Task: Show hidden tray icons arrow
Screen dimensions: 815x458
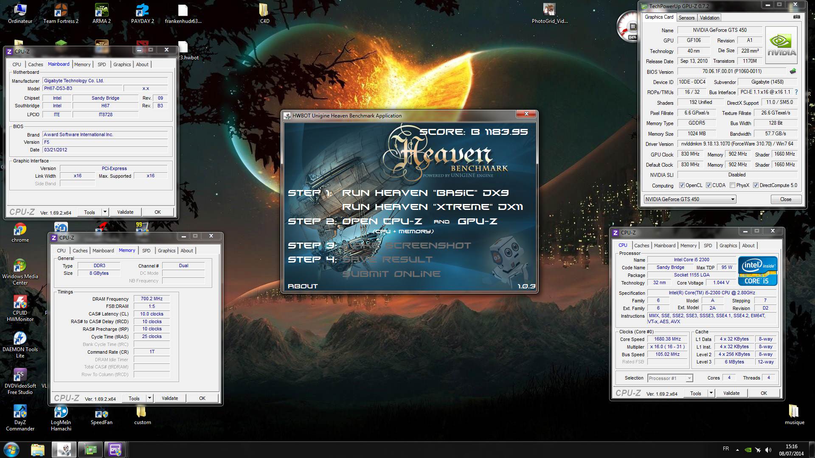Action: pyautogui.click(x=737, y=450)
